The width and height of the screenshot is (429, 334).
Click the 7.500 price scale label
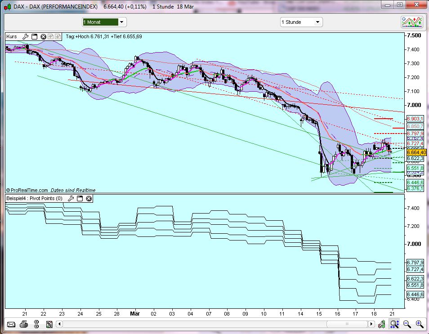(414, 36)
